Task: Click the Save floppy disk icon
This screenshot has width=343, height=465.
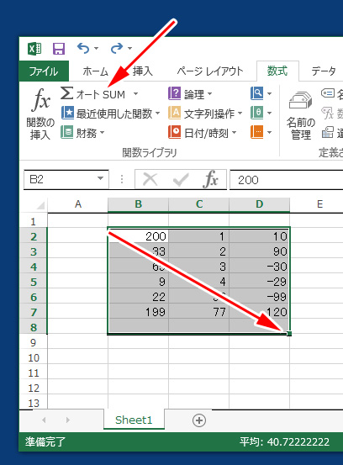Action: click(59, 48)
